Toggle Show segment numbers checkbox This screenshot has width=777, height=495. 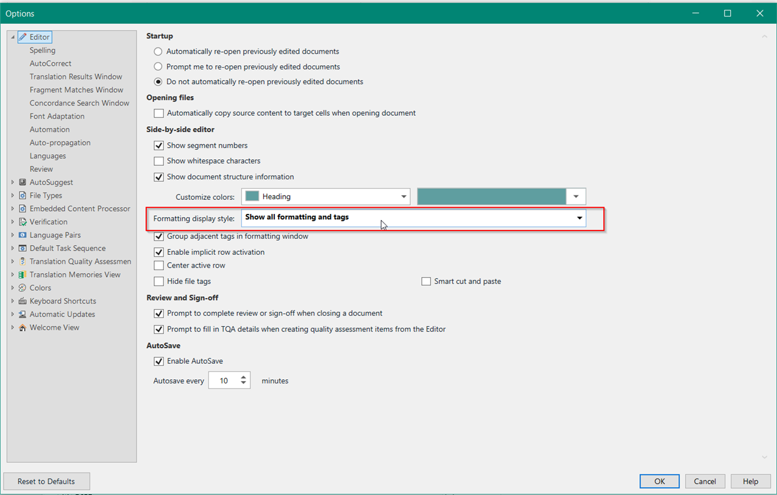(158, 146)
